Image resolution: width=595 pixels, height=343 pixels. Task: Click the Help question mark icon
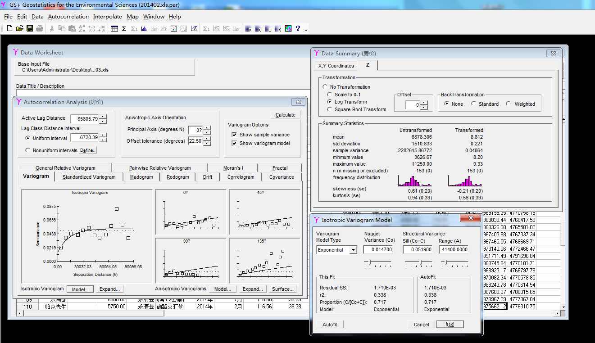click(x=298, y=28)
